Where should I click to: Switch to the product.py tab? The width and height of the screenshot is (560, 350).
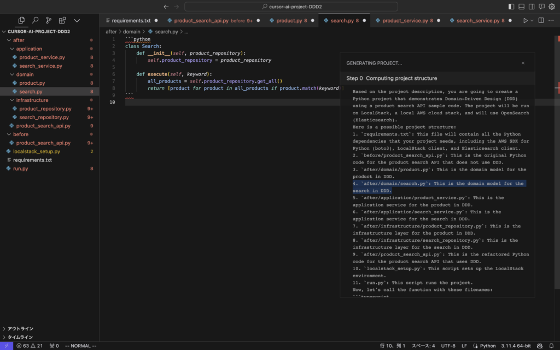pyautogui.click(x=292, y=20)
